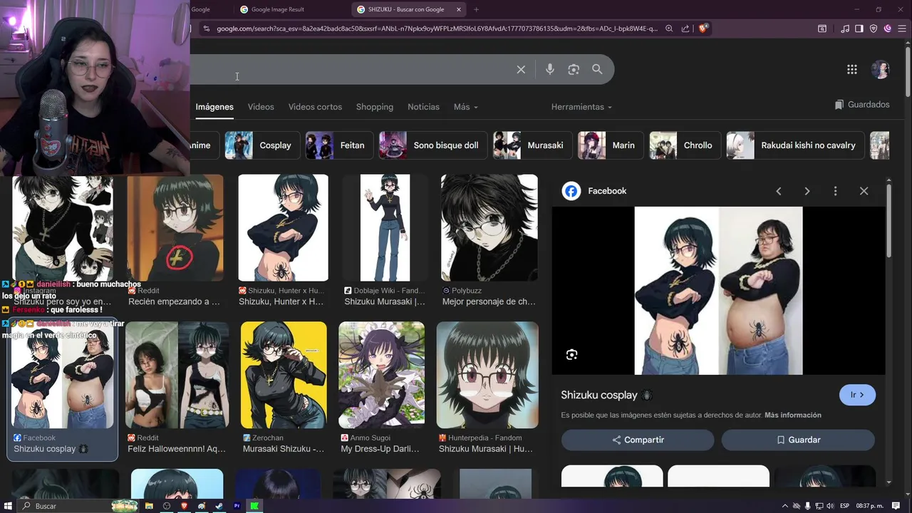Image resolution: width=912 pixels, height=513 pixels.
Task: Open the tab search button in the toolbar
Action: (x=822, y=28)
